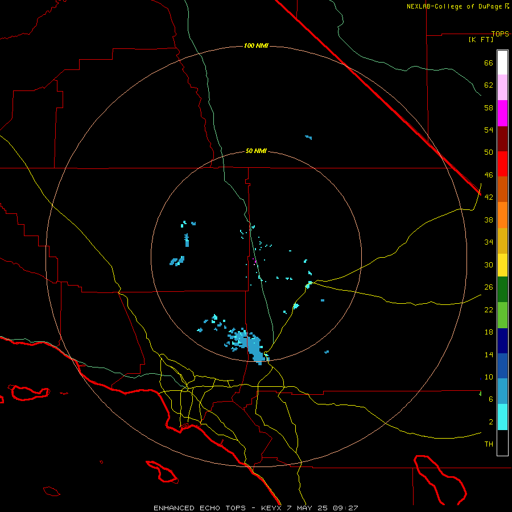
Task: Click the legend value 30
Action: tap(489, 265)
